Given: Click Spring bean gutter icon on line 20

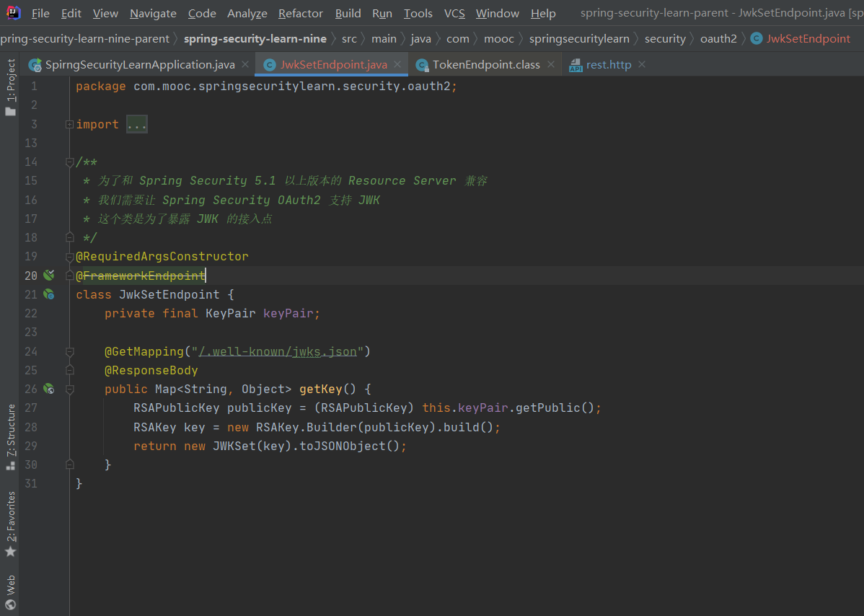Looking at the screenshot, I should (x=49, y=275).
